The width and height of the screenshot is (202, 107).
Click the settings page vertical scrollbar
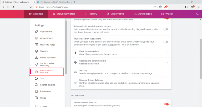point(200,53)
